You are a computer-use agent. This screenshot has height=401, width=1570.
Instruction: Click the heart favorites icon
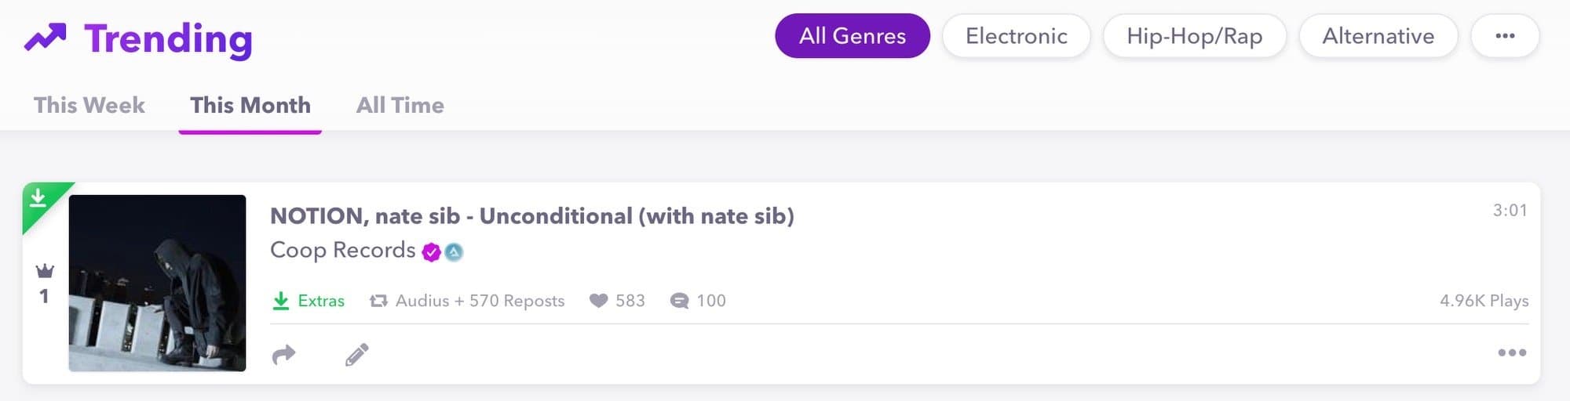(x=598, y=301)
